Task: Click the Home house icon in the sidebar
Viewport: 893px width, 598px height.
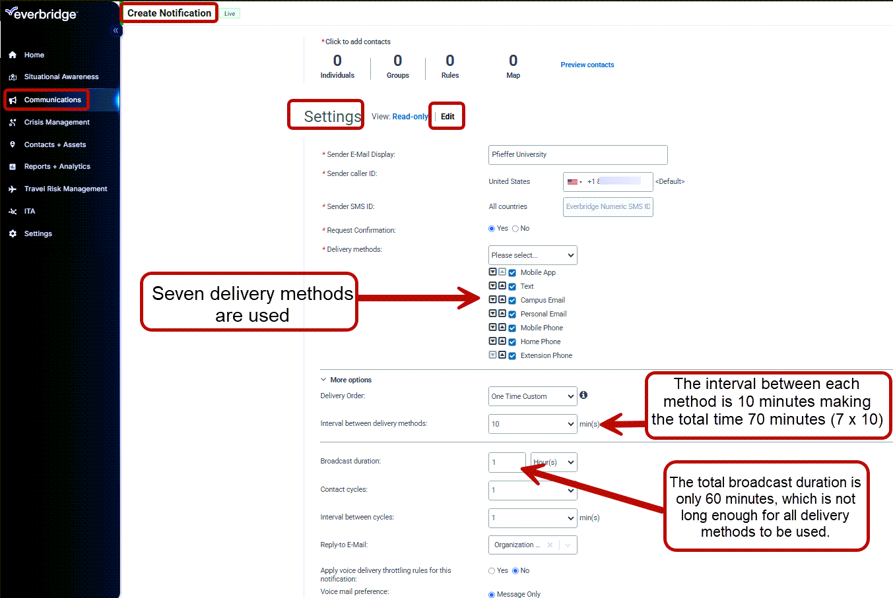Action: pyautogui.click(x=13, y=55)
